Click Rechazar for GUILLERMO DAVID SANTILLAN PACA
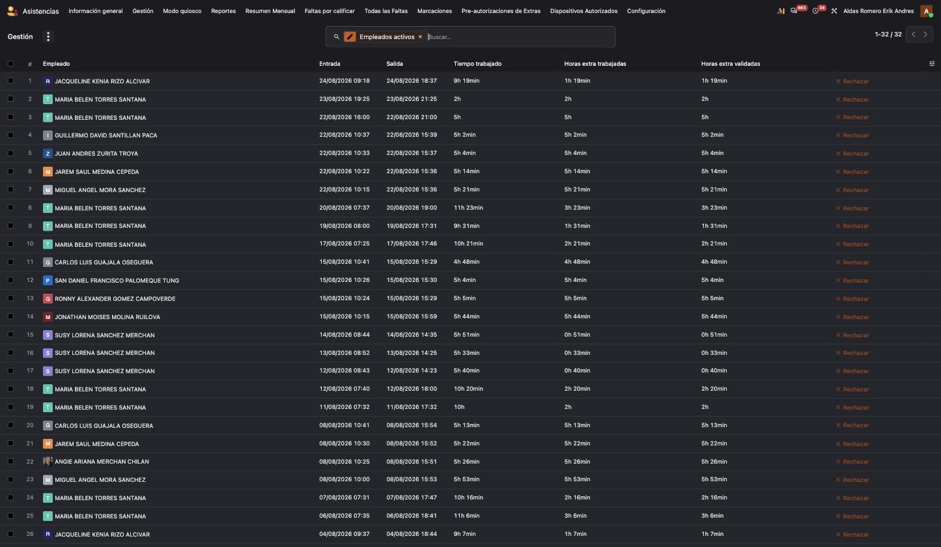 [852, 135]
